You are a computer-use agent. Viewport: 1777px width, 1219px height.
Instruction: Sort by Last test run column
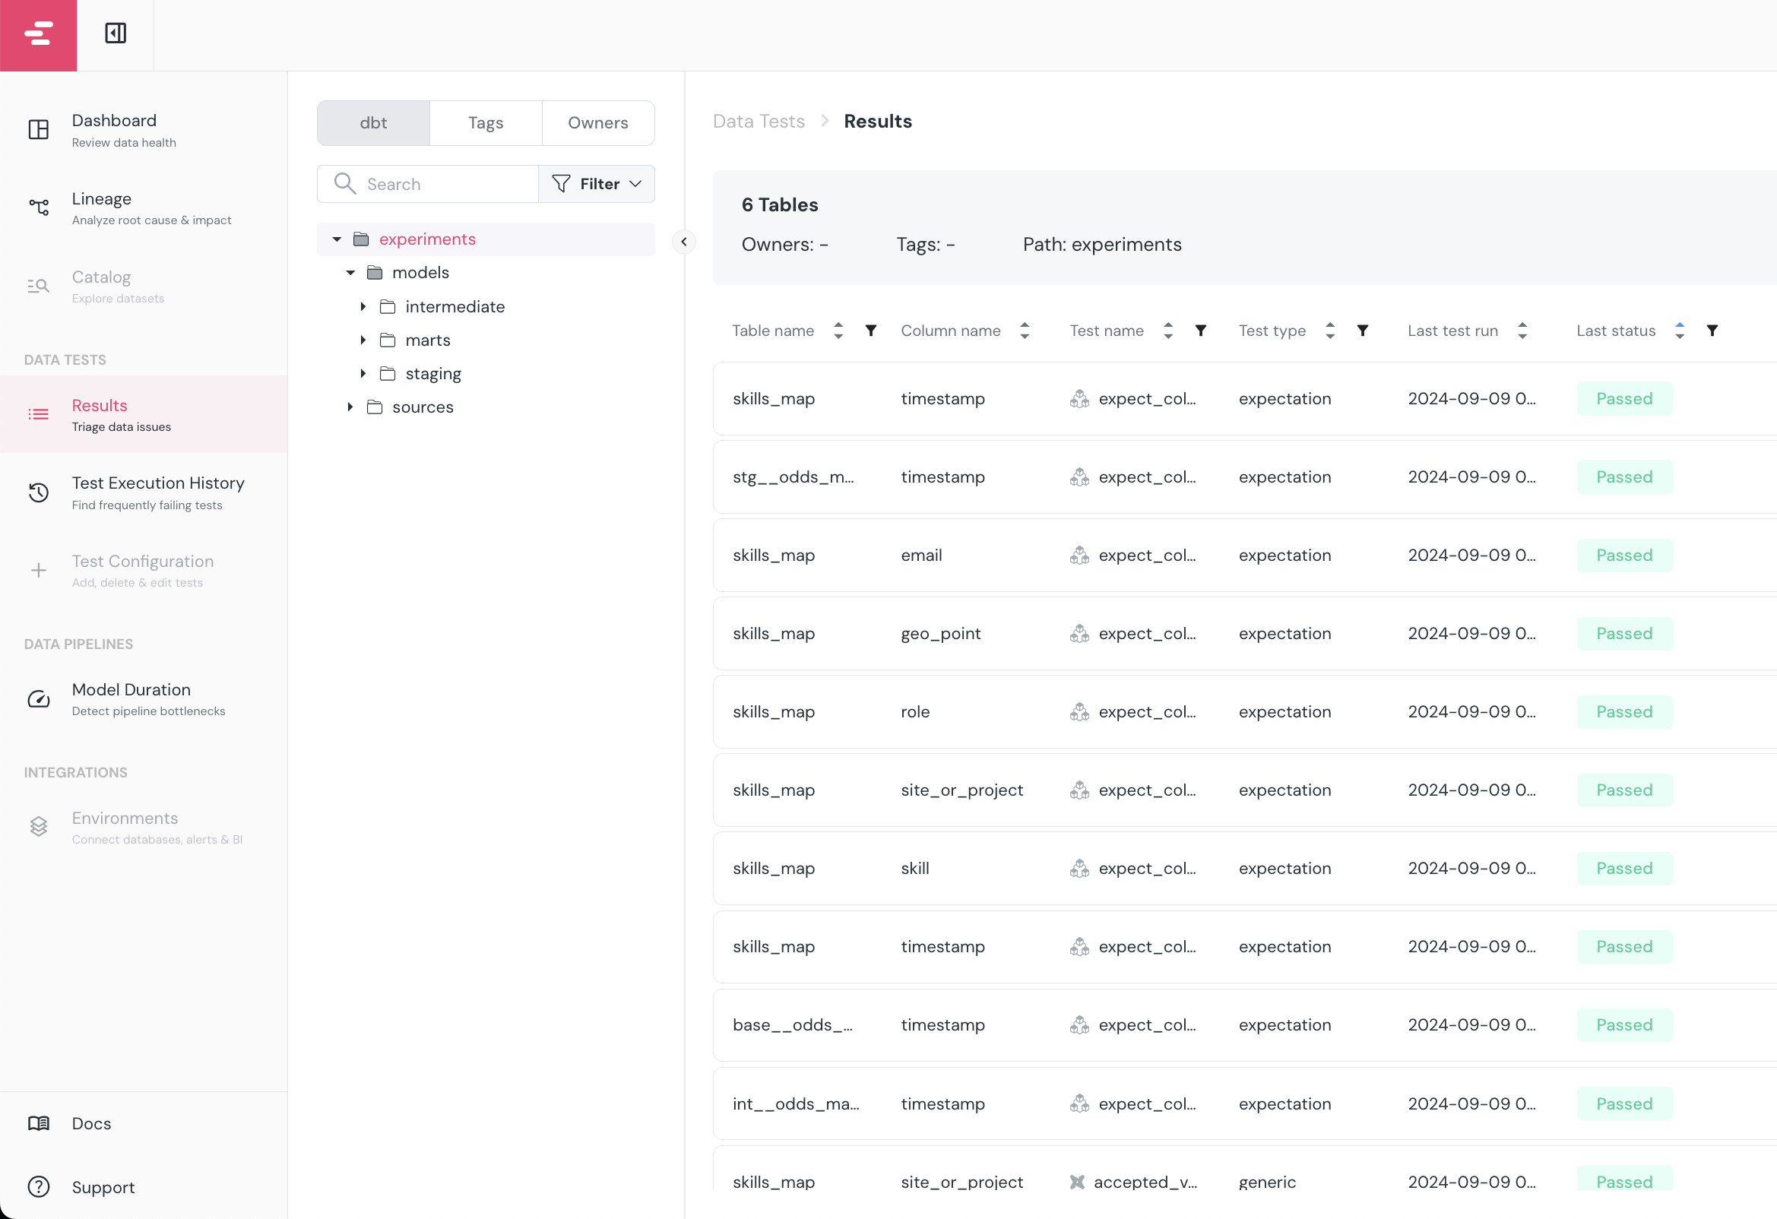(1522, 331)
